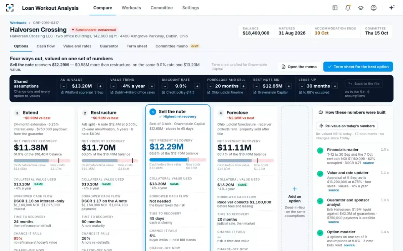403x251 pixels.
Task: Select the Restructure option card title
Action: 103,113
